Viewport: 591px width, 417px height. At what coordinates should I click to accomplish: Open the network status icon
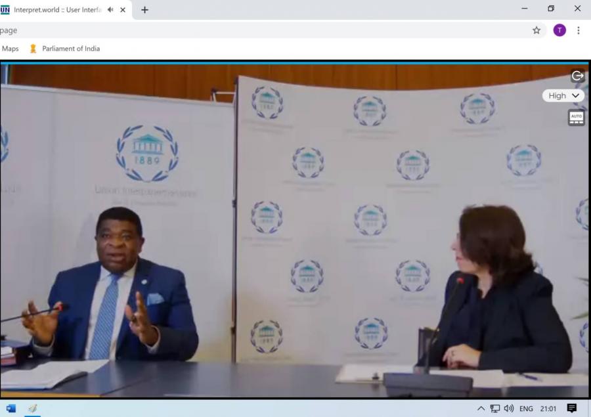[x=495, y=408]
